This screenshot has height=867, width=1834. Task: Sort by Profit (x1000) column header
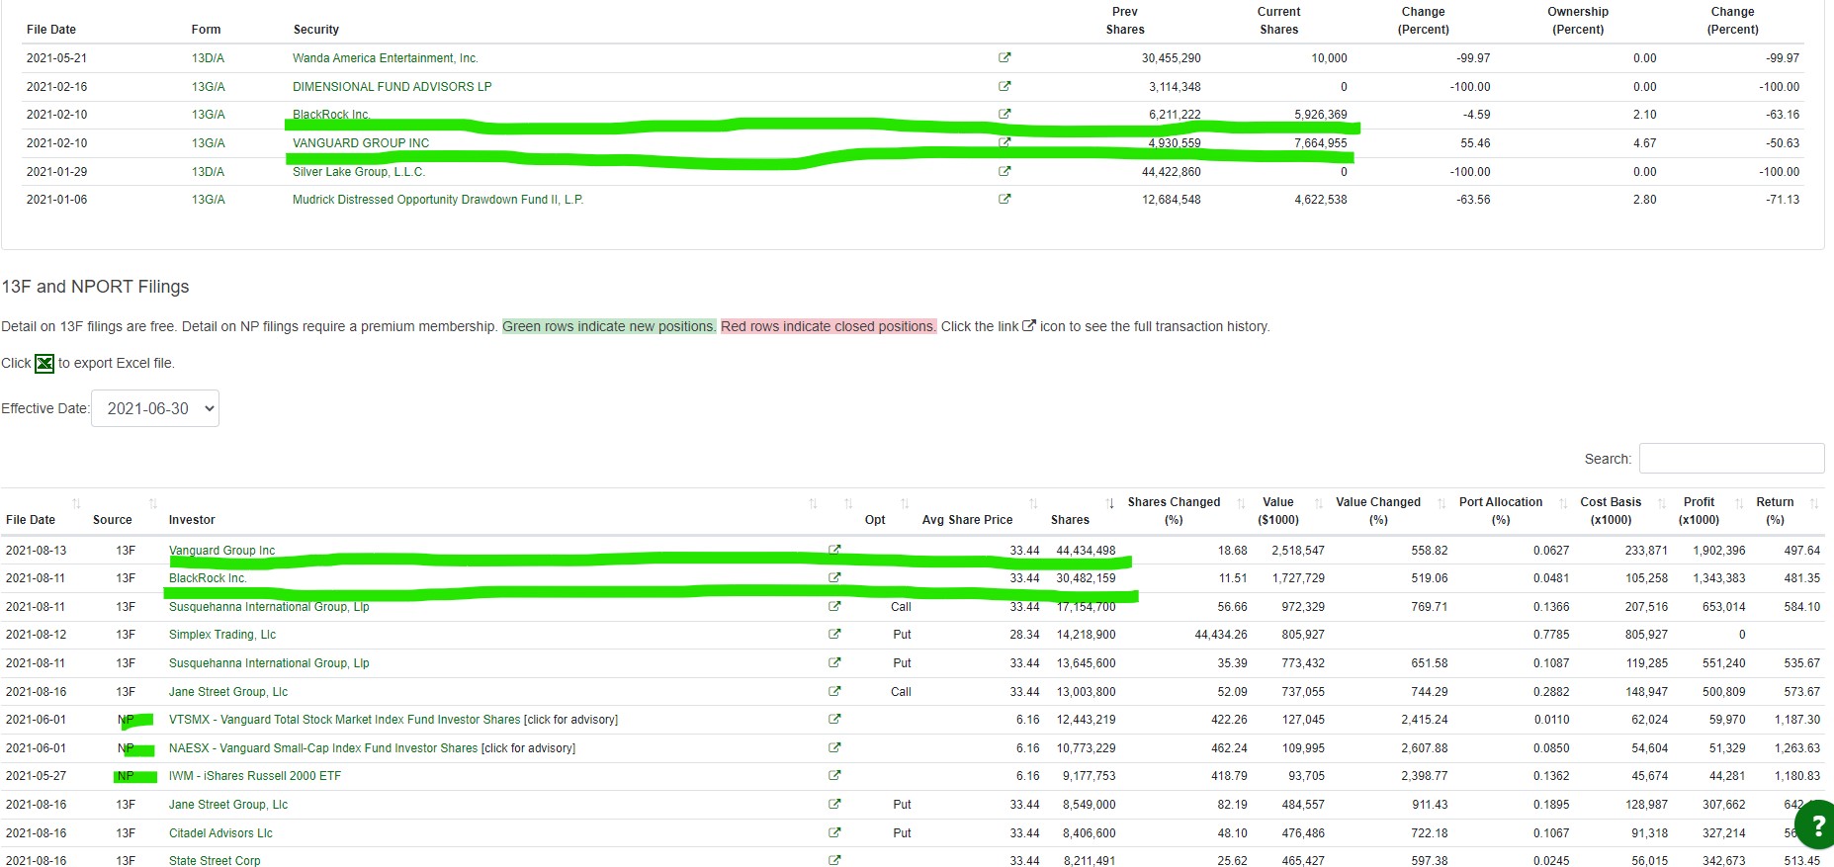tap(1699, 511)
